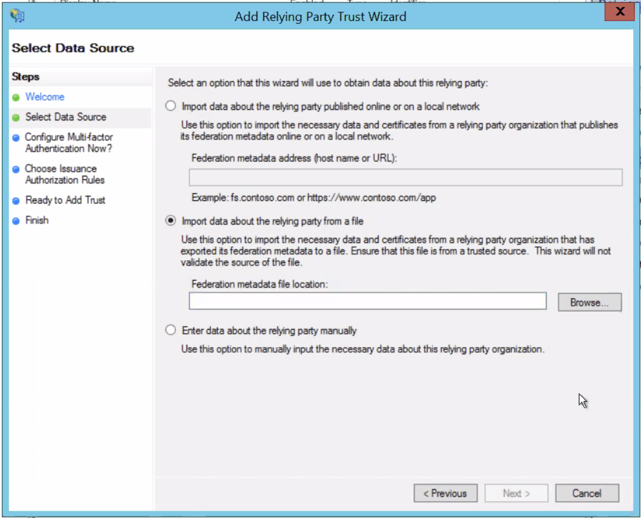Select import data from a file option
The height and width of the screenshot is (518, 641).
click(170, 220)
